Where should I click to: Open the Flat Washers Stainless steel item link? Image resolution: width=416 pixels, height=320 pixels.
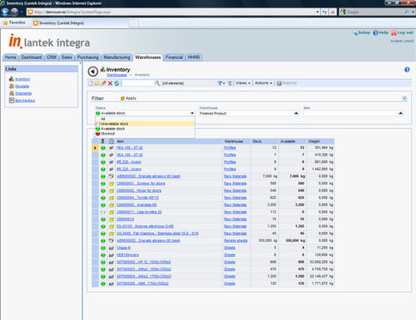click(157, 234)
